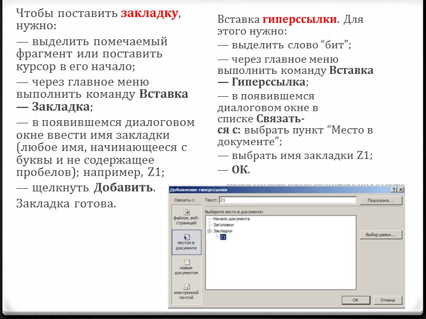Click the Текст input field containing Z1
Image resolution: width=426 pixels, height=319 pixels.
tap(288, 200)
